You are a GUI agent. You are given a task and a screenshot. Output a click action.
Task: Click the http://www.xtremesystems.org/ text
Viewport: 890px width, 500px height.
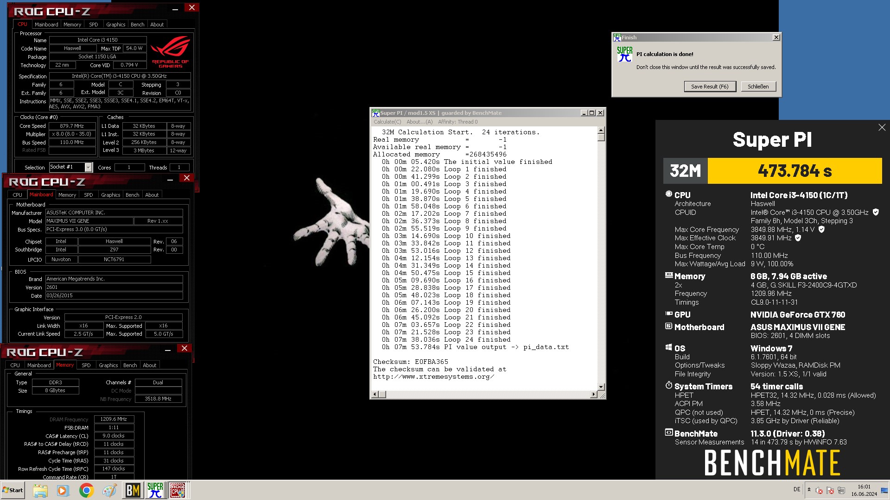(x=434, y=376)
